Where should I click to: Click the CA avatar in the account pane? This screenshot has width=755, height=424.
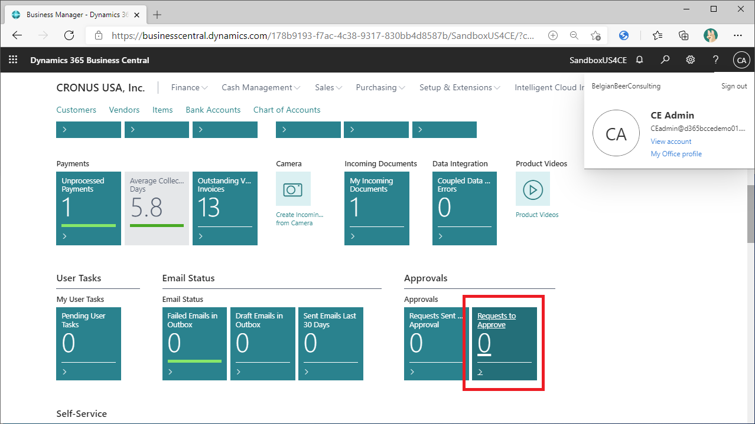coord(616,133)
